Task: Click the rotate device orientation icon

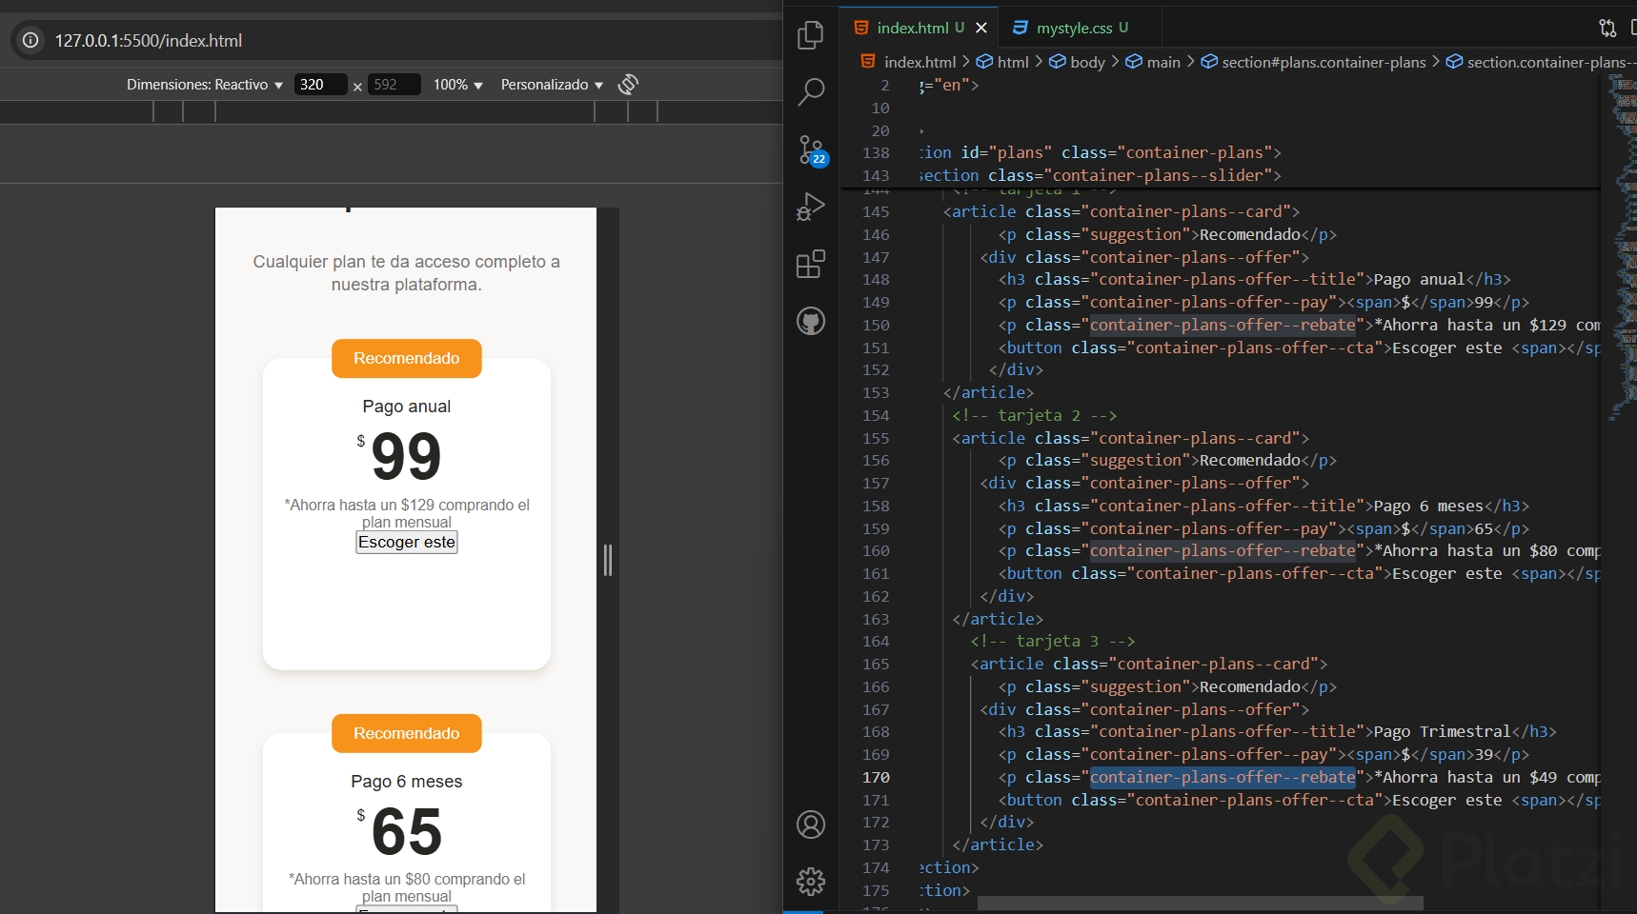Action: pyautogui.click(x=628, y=85)
